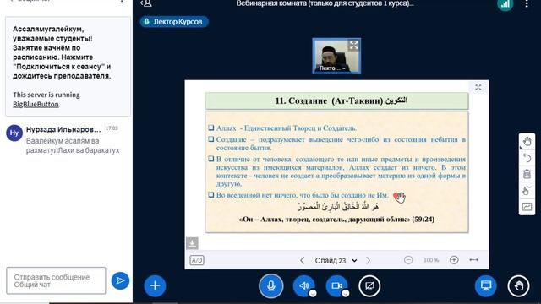Open audio device options arrow

pyautogui.click(x=313, y=293)
